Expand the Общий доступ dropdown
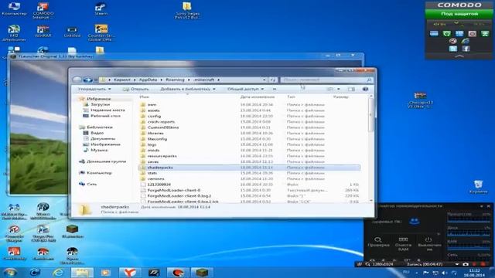 (245, 90)
